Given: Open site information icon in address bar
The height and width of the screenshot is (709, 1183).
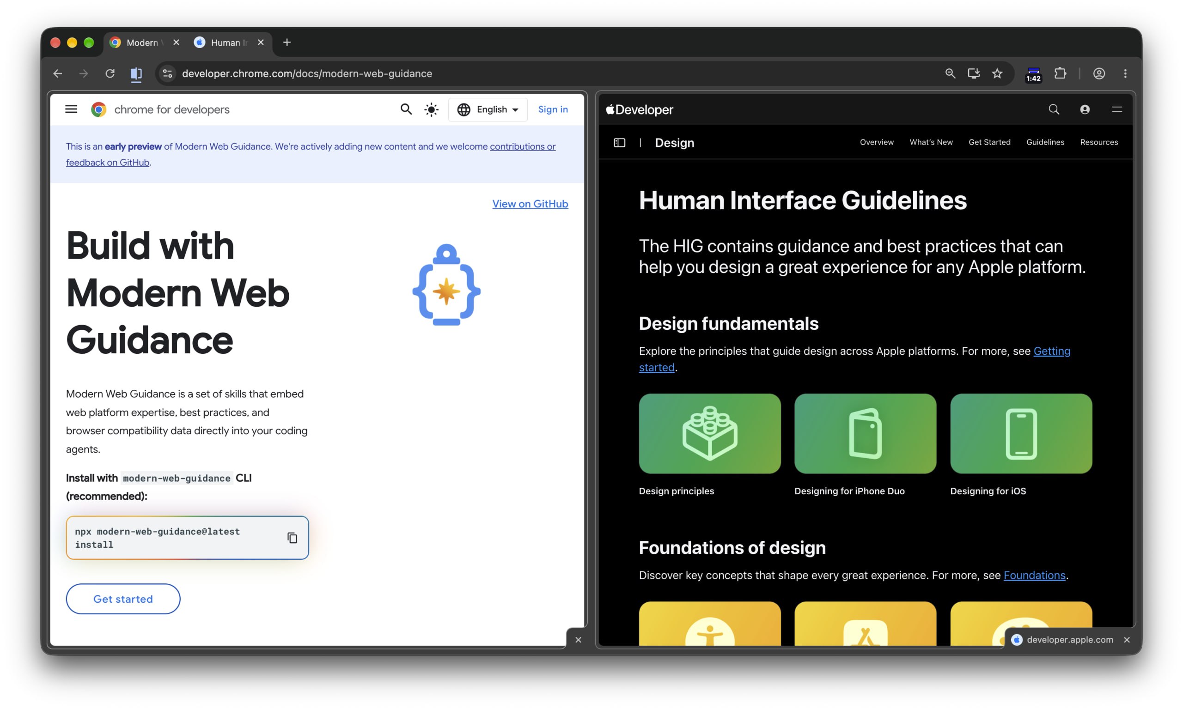Looking at the screenshot, I should pyautogui.click(x=167, y=73).
